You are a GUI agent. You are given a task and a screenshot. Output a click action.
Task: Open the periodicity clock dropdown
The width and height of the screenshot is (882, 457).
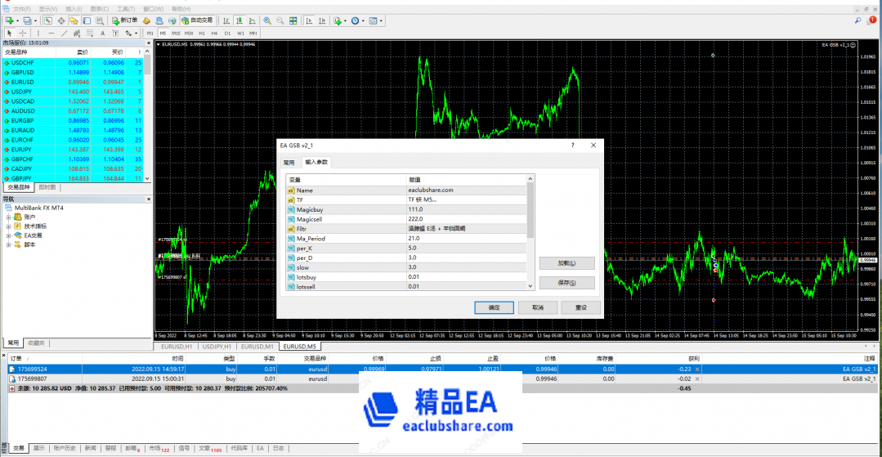pyautogui.click(x=355, y=20)
